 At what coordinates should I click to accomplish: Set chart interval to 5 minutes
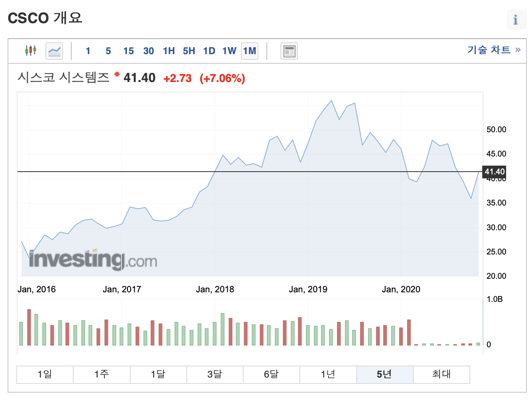point(108,51)
